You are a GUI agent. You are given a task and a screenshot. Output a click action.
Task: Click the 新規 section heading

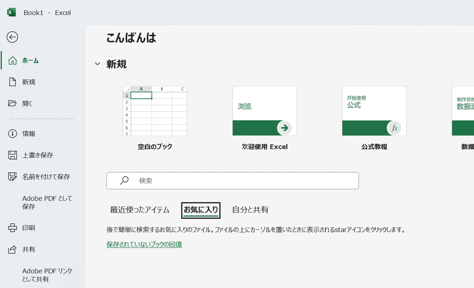click(x=117, y=64)
